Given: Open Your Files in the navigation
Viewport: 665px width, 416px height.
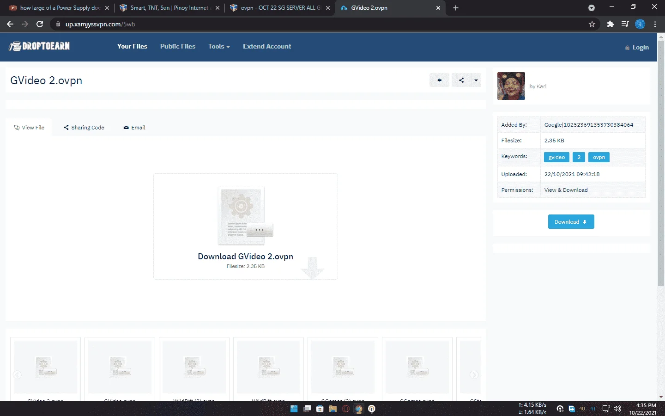Looking at the screenshot, I should click(132, 46).
